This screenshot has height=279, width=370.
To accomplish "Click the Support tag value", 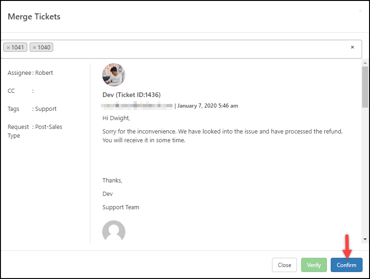I will pyautogui.click(x=46, y=109).
